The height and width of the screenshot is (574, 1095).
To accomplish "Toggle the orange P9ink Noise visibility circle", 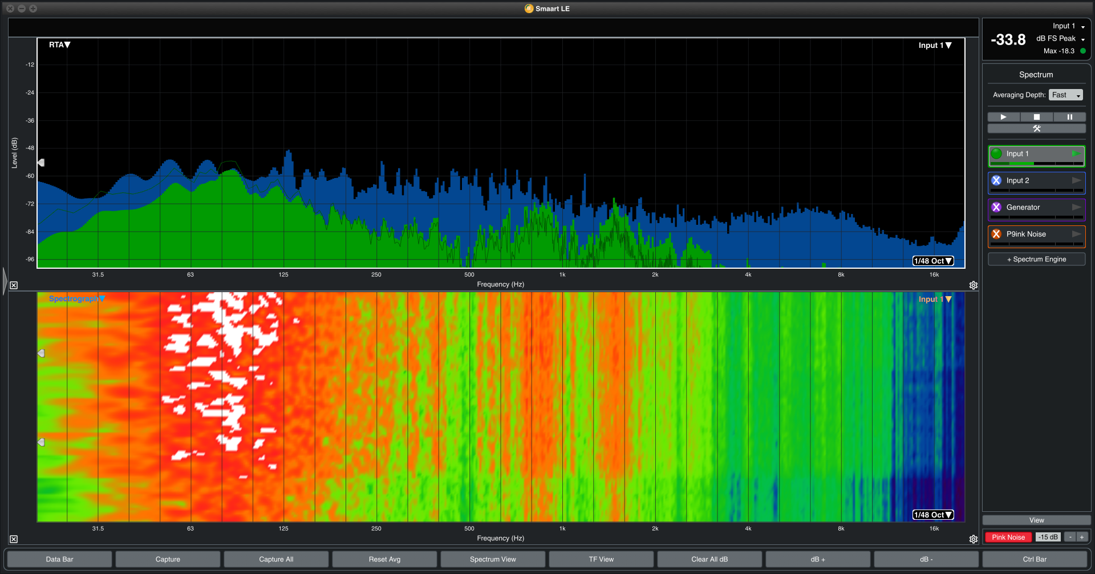I will coord(996,234).
